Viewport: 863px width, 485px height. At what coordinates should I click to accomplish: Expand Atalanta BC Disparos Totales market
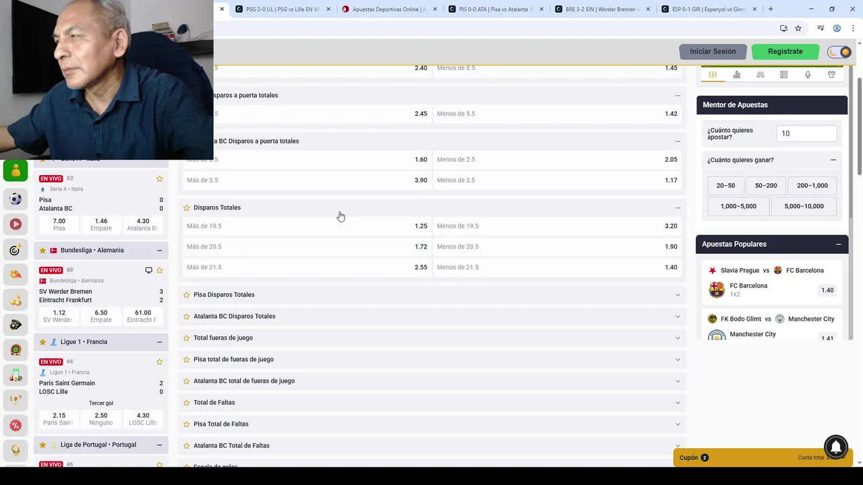click(432, 316)
